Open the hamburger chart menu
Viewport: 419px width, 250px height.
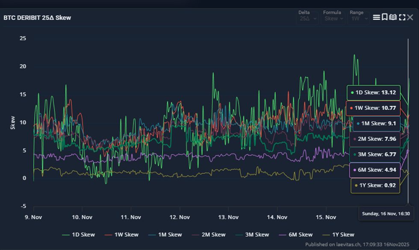click(x=376, y=17)
